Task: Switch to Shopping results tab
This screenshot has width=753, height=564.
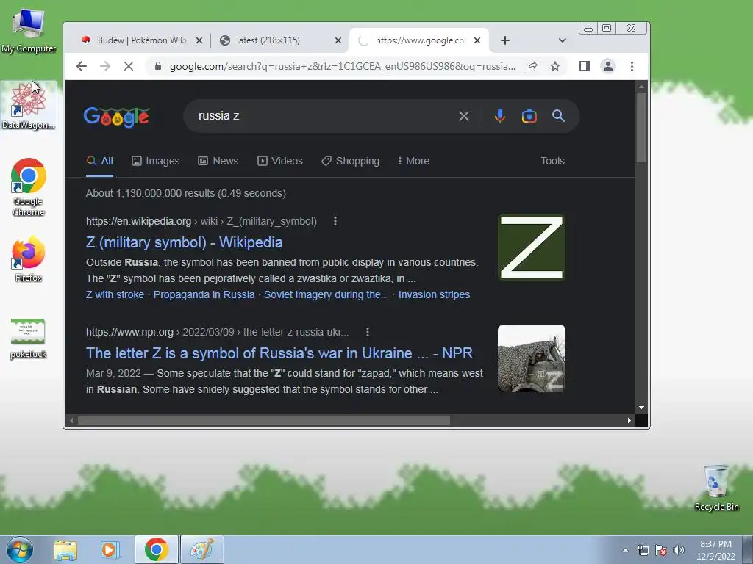Action: (351, 161)
